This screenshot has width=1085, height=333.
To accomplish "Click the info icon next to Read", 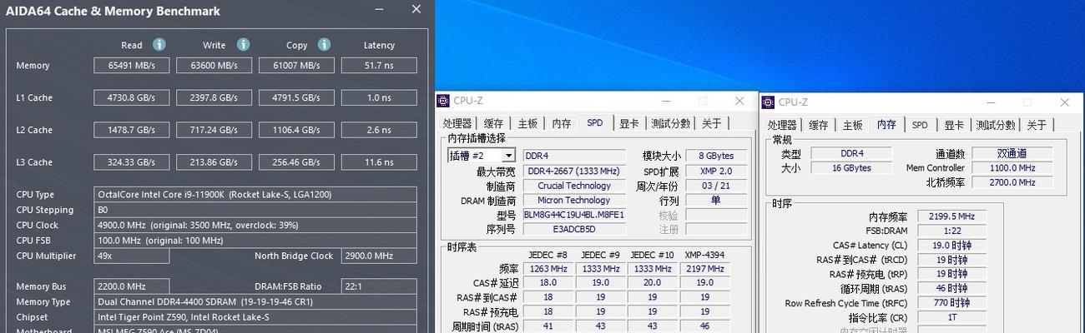I will point(159,44).
